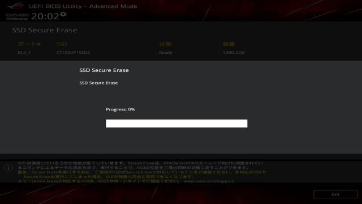Viewport: 362px width, 204px height.
Task: Click the Secure Erase progress bar
Action: pyautogui.click(x=176, y=124)
